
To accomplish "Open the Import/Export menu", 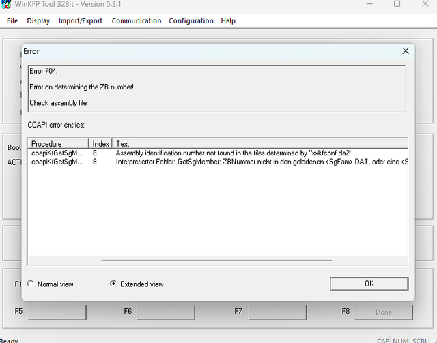I will tap(81, 21).
